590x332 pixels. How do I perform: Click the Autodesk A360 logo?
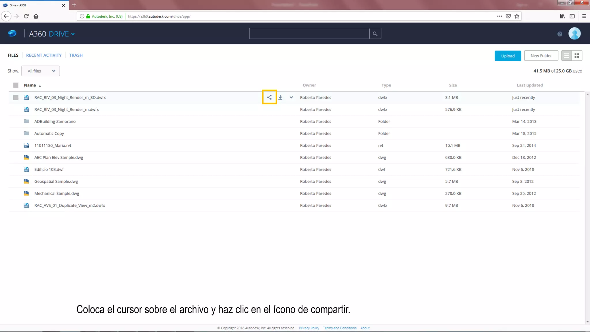point(12,33)
